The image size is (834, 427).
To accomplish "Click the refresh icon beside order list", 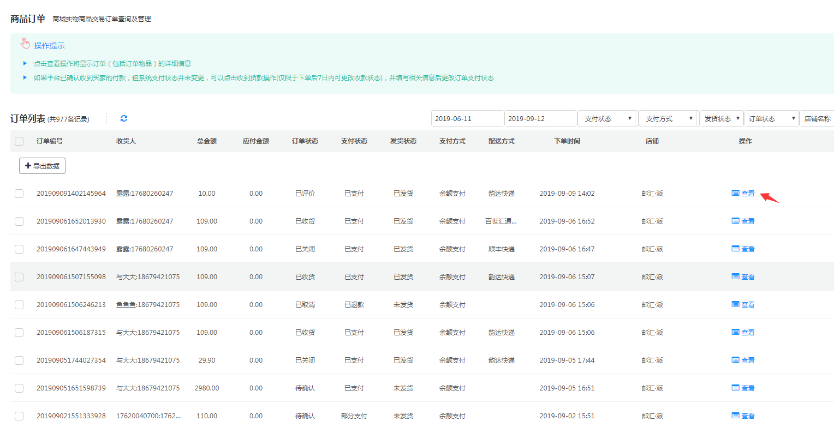I will [124, 118].
